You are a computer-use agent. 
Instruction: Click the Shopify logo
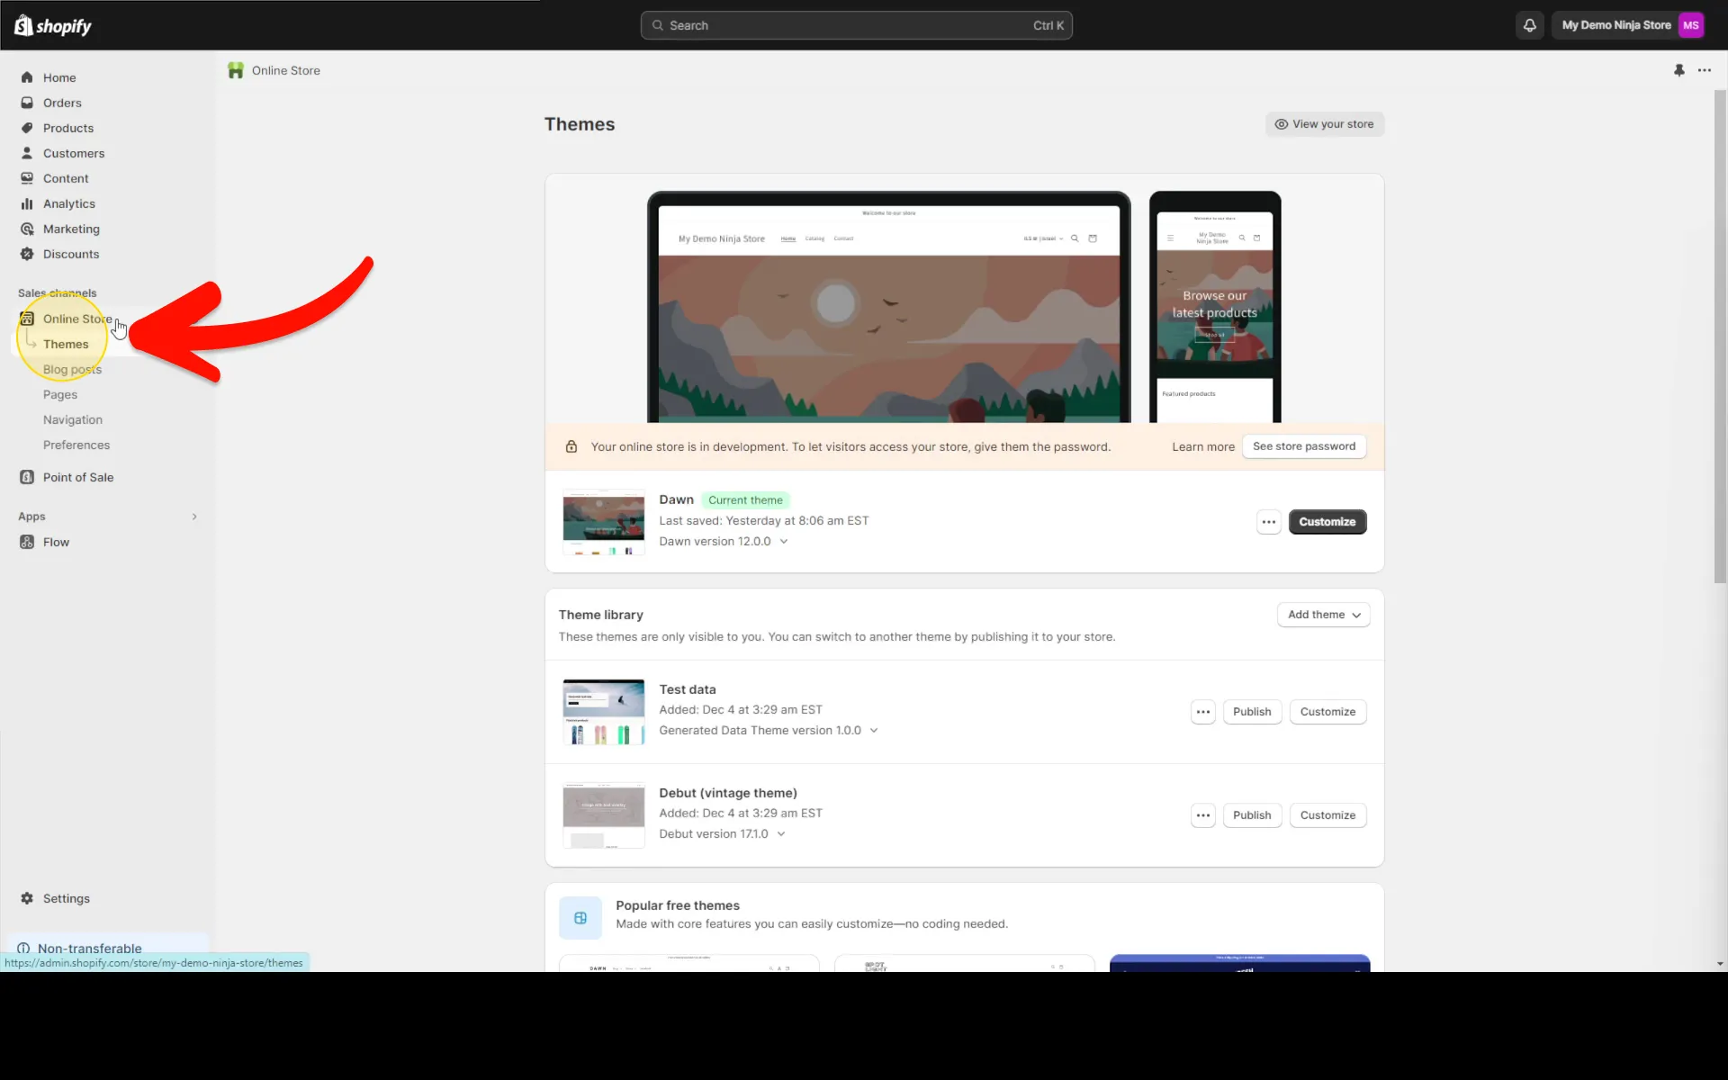coord(53,25)
